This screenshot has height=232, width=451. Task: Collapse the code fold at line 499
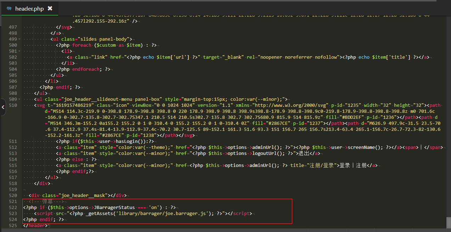click(19, 39)
